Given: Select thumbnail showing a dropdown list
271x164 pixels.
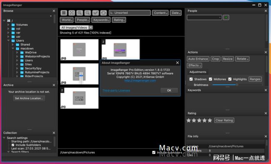Looking at the screenshot, I should tap(79, 74).
